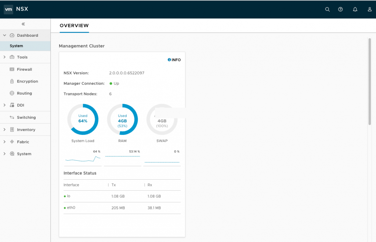This screenshot has height=242, width=376.
Task: Expand the Tools menu chevron
Action: pos(4,57)
